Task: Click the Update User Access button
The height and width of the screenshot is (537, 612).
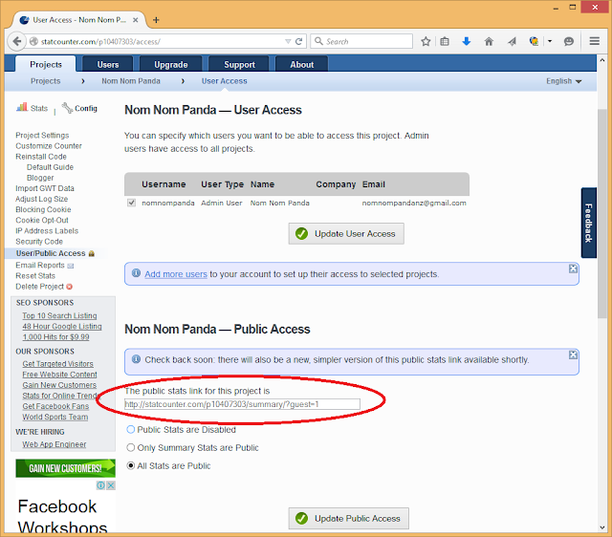Action: point(346,233)
